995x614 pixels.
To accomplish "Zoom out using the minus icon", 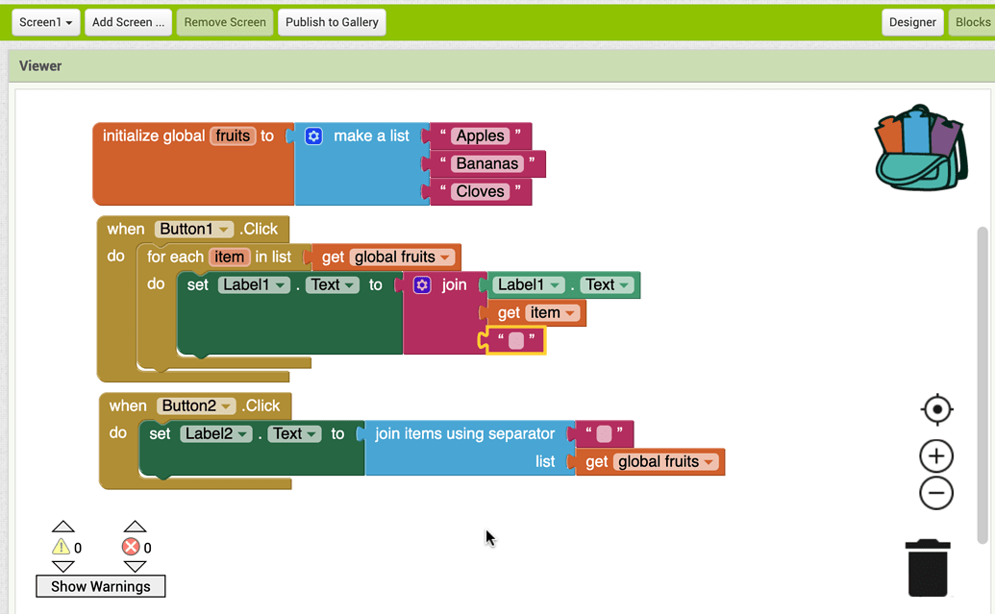I will (935, 493).
